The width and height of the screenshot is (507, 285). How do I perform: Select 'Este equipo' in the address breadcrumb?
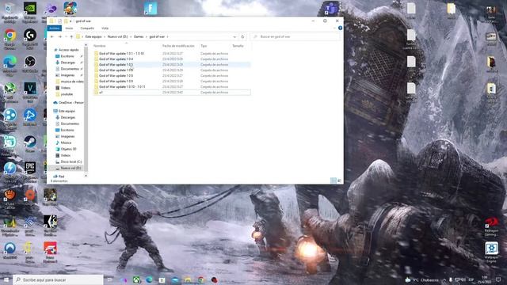pos(93,37)
